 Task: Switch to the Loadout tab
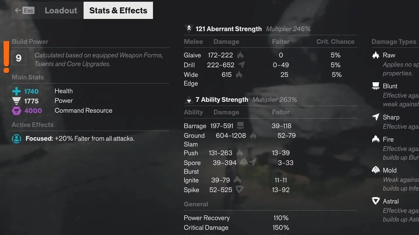61,10
